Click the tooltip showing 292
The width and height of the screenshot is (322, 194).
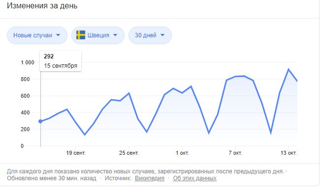(x=61, y=61)
